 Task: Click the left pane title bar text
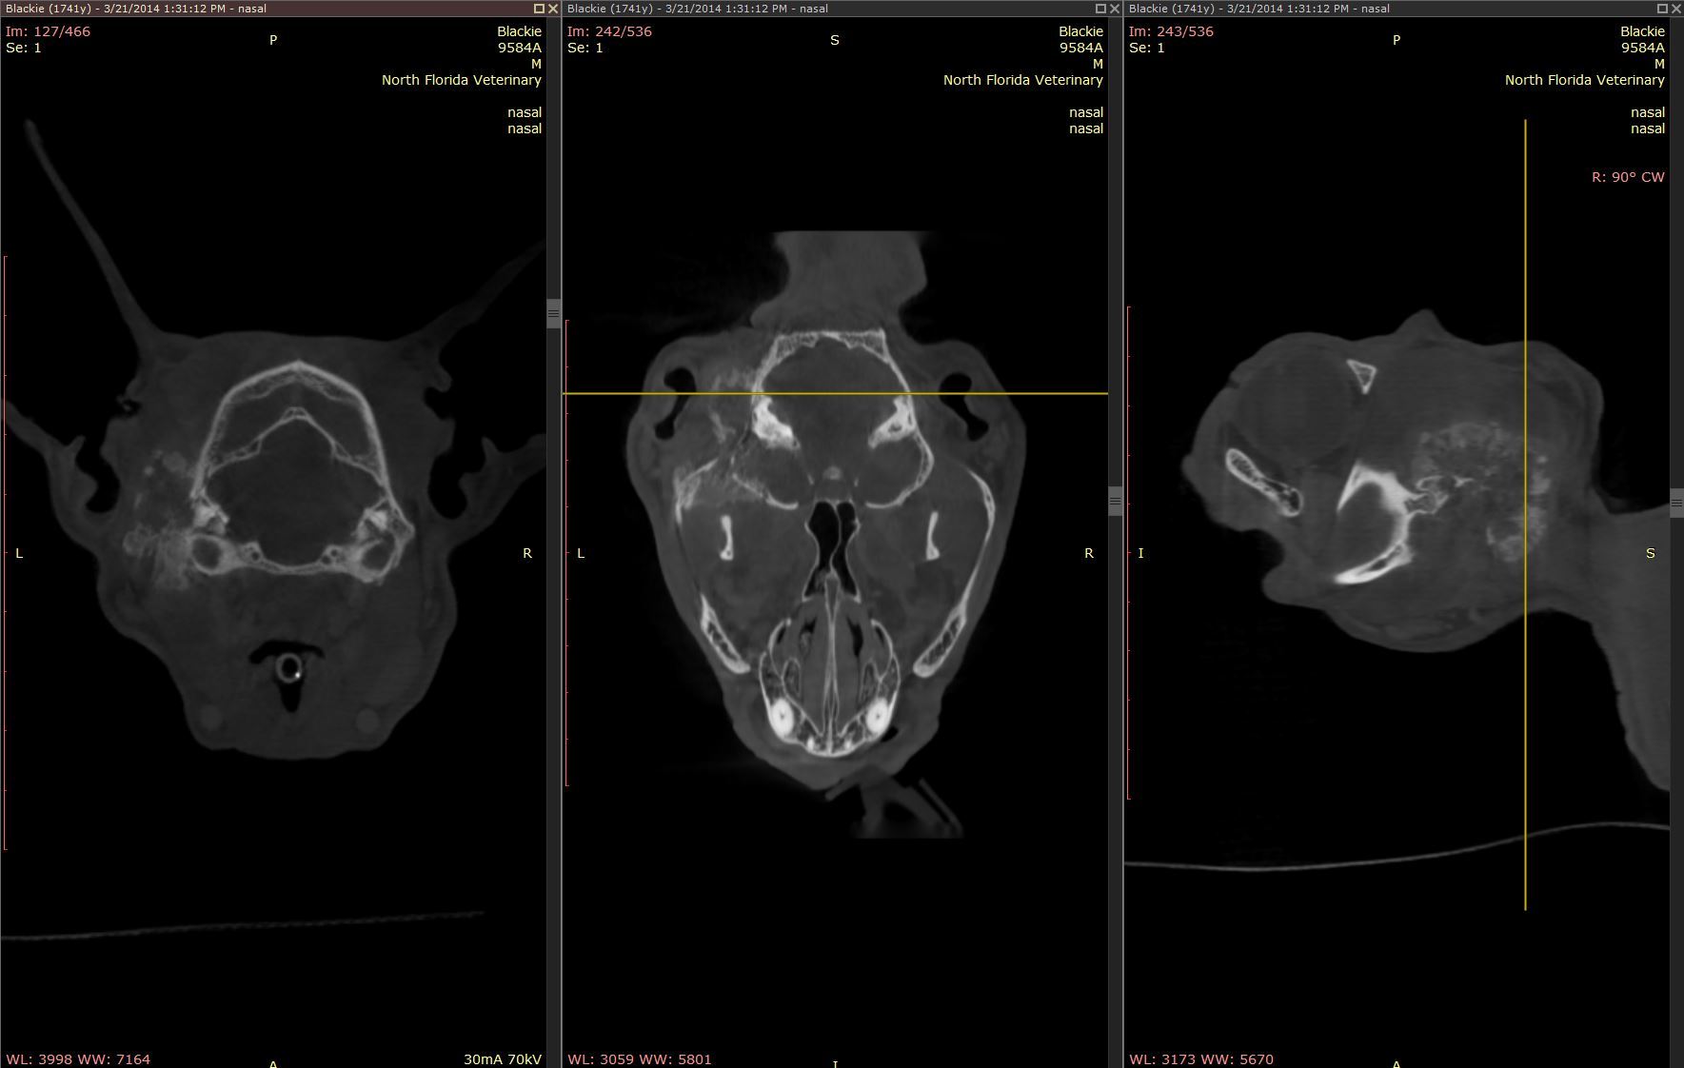136,9
